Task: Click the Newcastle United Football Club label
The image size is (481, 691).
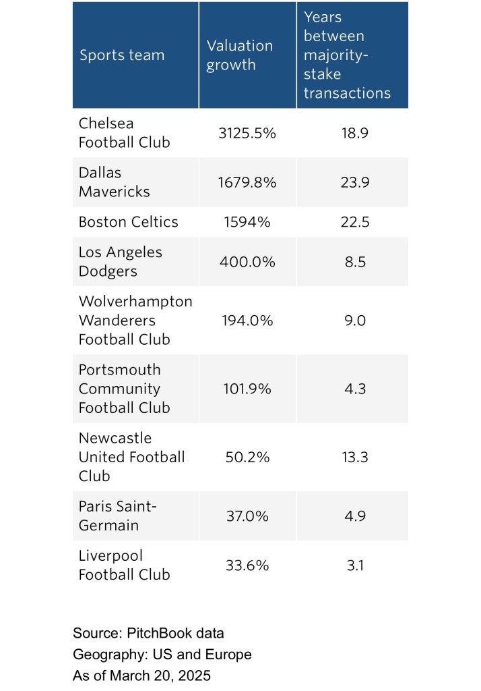Action: 132,457
